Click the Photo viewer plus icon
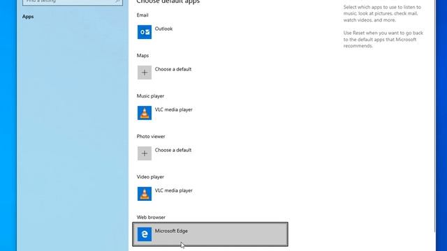The height and width of the screenshot is (251, 447). point(145,153)
